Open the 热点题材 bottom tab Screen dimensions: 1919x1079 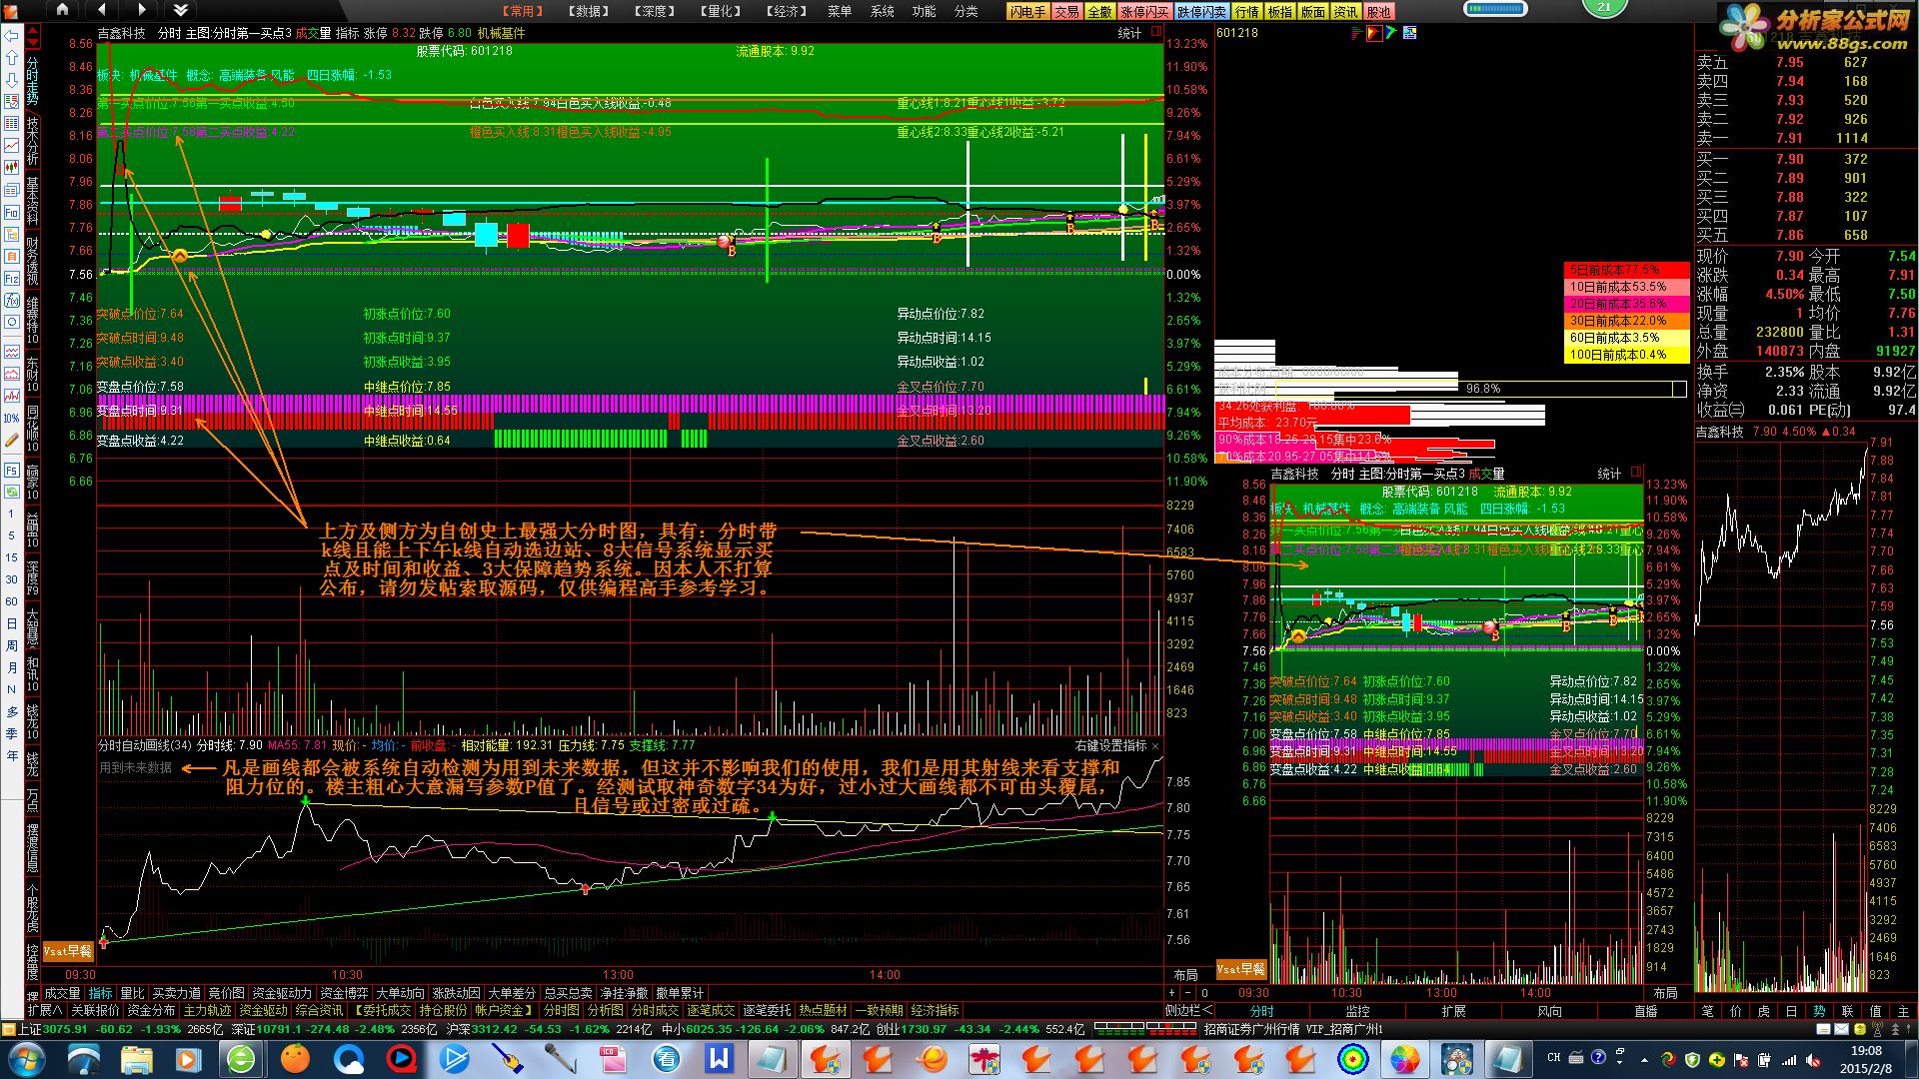click(823, 1010)
